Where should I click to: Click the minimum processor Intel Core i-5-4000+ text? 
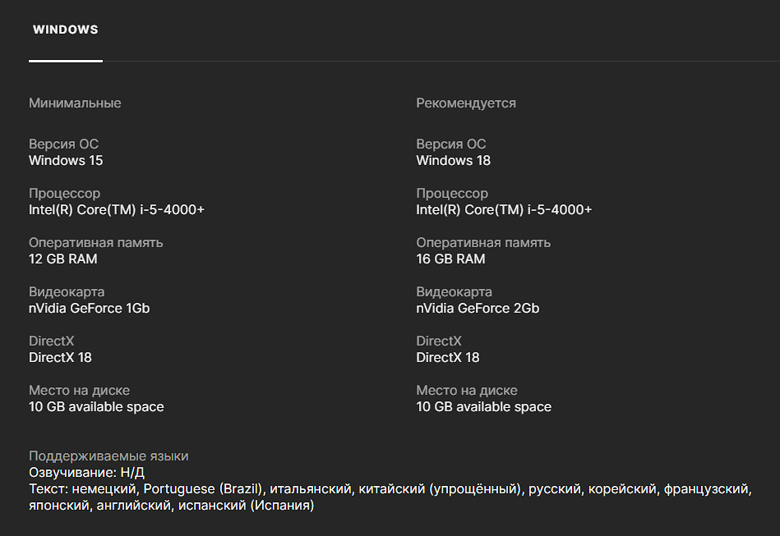click(x=117, y=209)
